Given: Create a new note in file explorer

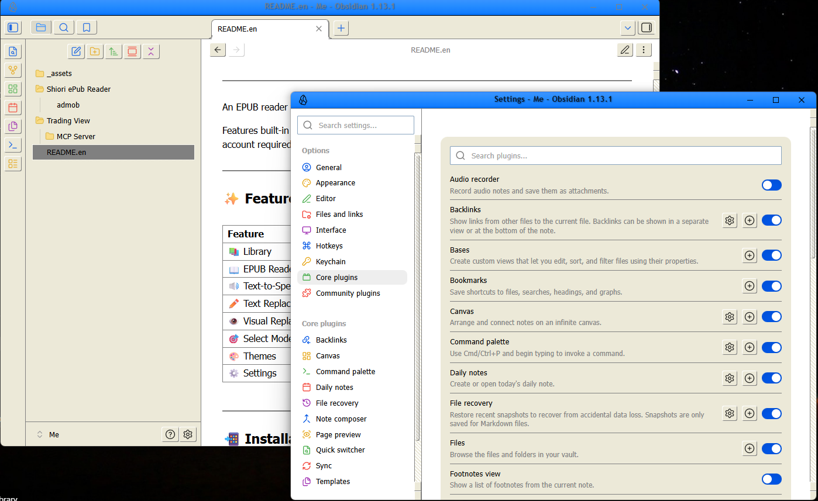Looking at the screenshot, I should pos(76,51).
